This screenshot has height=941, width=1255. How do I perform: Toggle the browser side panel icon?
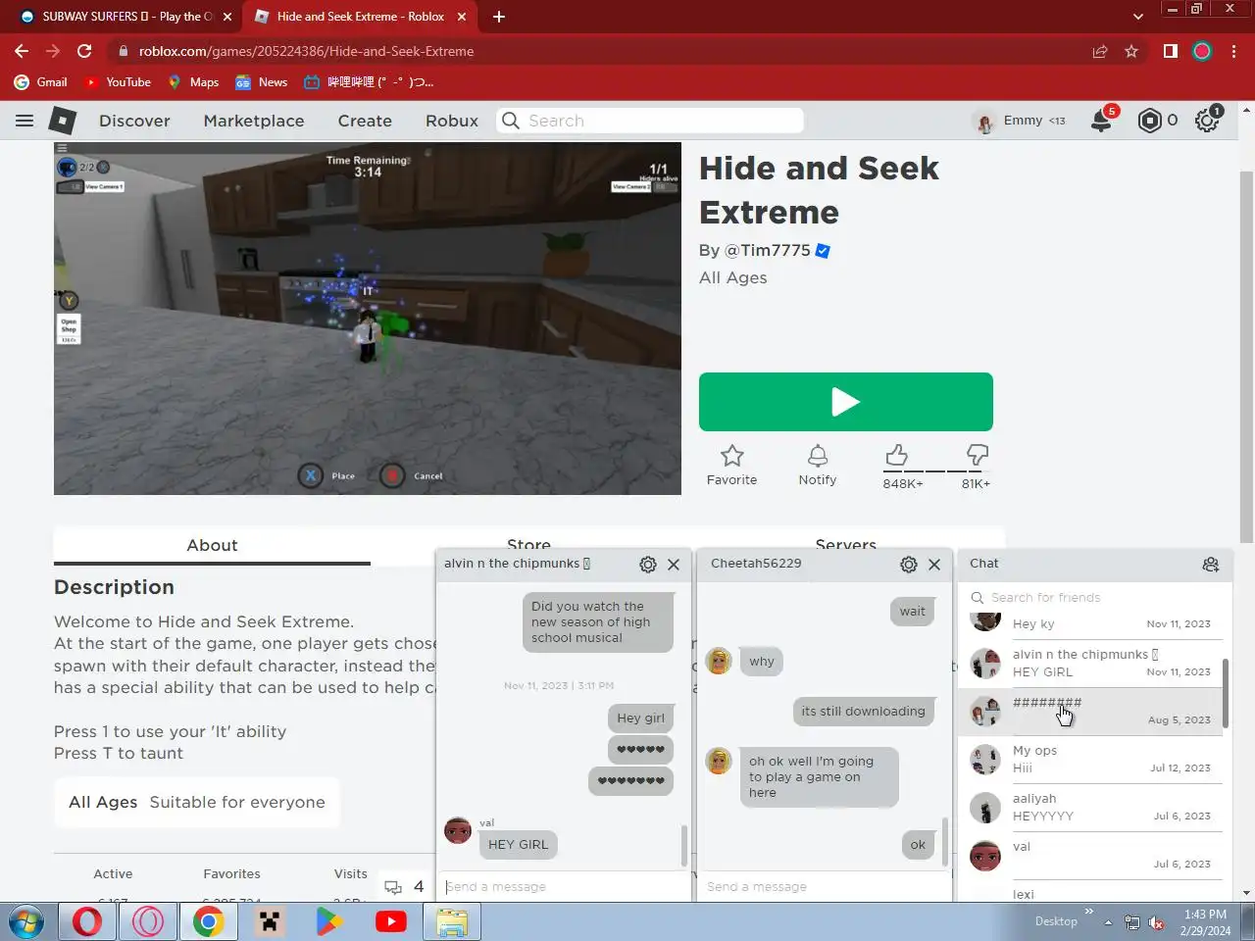[1171, 51]
